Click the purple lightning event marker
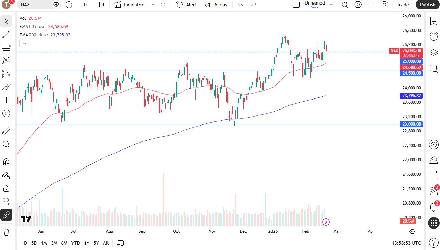The image size is (440, 250). click(x=326, y=222)
